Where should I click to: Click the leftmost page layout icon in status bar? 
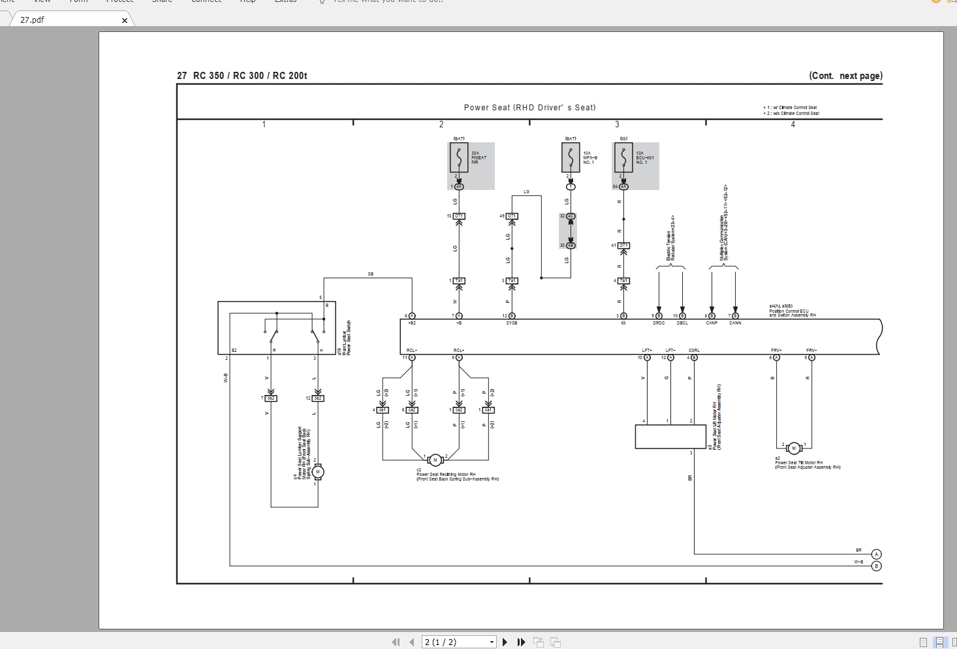923,642
